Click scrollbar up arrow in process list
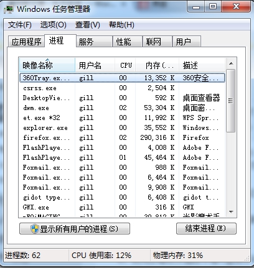Screen dimensions: 254x268 coord(231,63)
